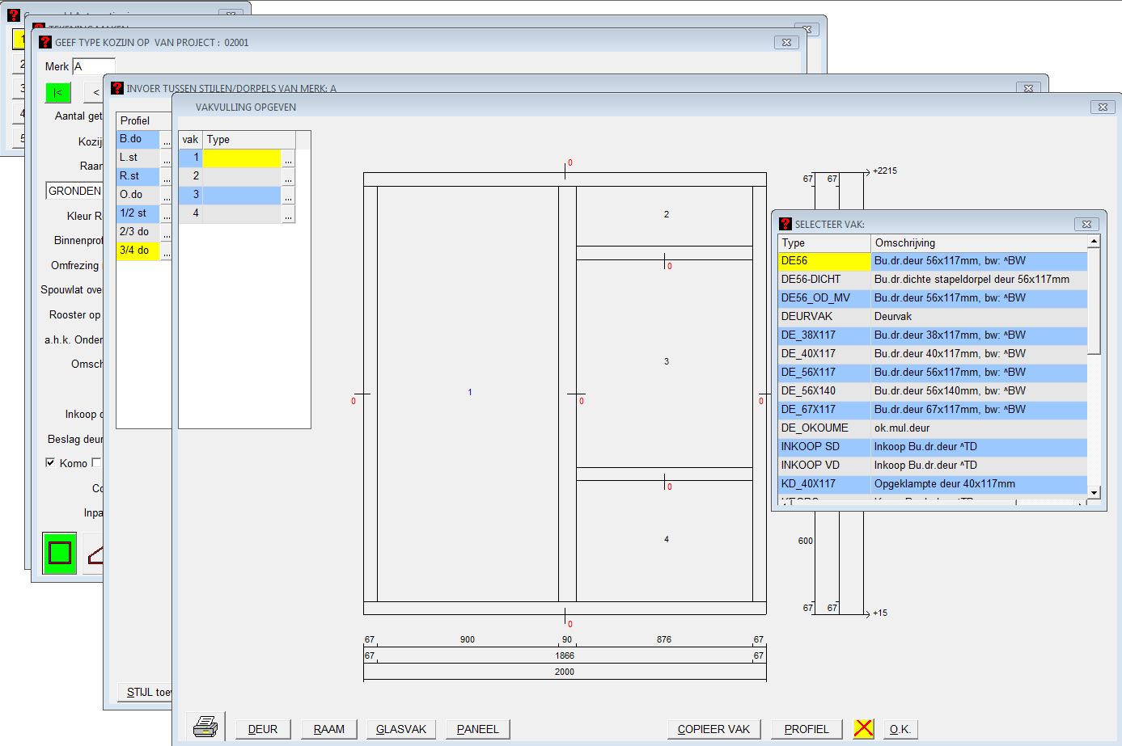Open browse button for vak 3 type

288,196
